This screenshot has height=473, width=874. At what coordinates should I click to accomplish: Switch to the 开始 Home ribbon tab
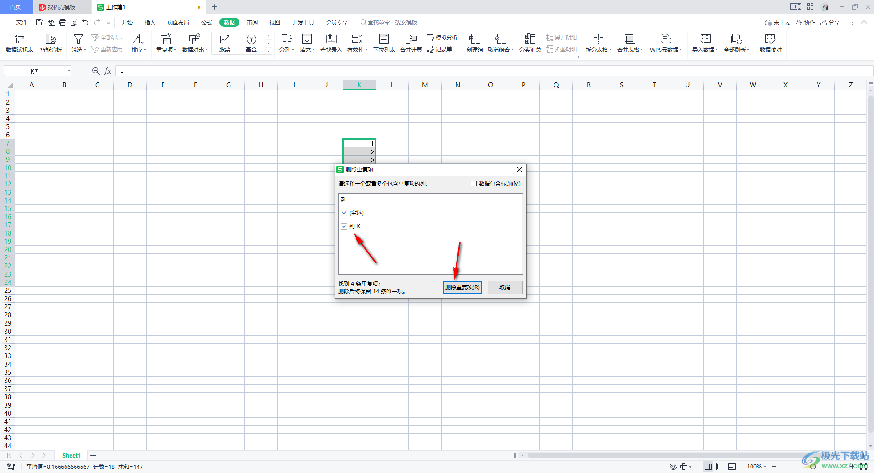127,22
